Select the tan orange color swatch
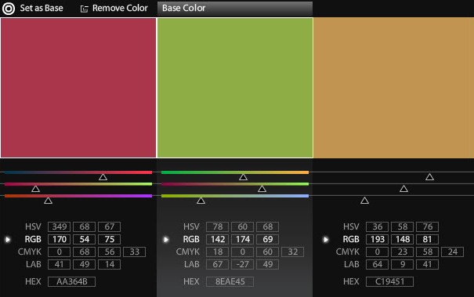This screenshot has width=474, height=297. (x=393, y=88)
